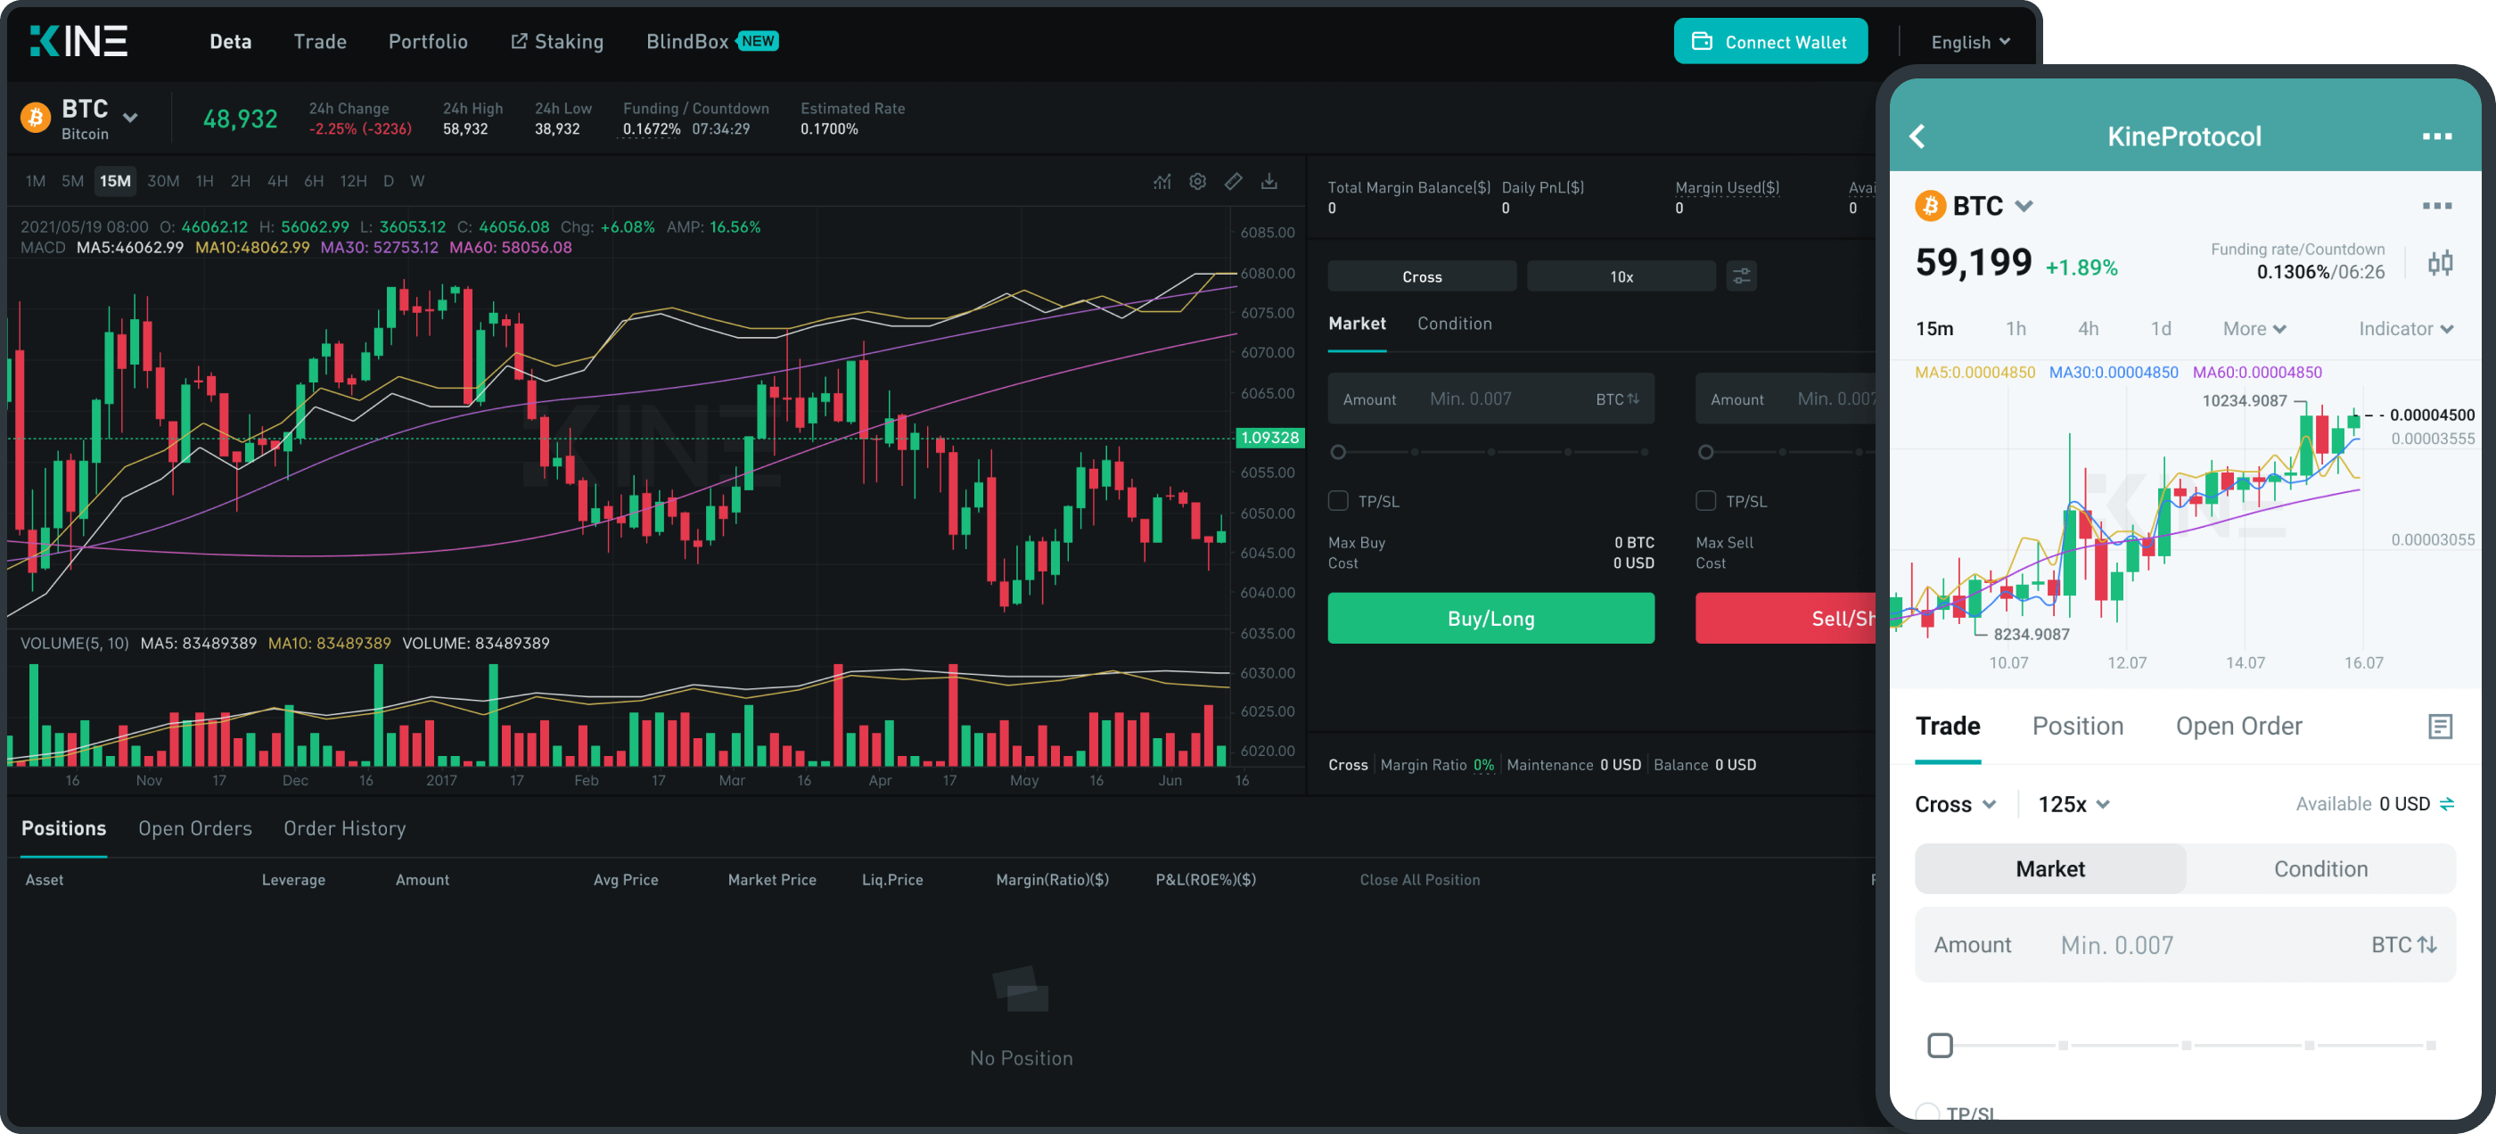
Task: Click the mobile amount slider handle
Action: pos(1940,1046)
